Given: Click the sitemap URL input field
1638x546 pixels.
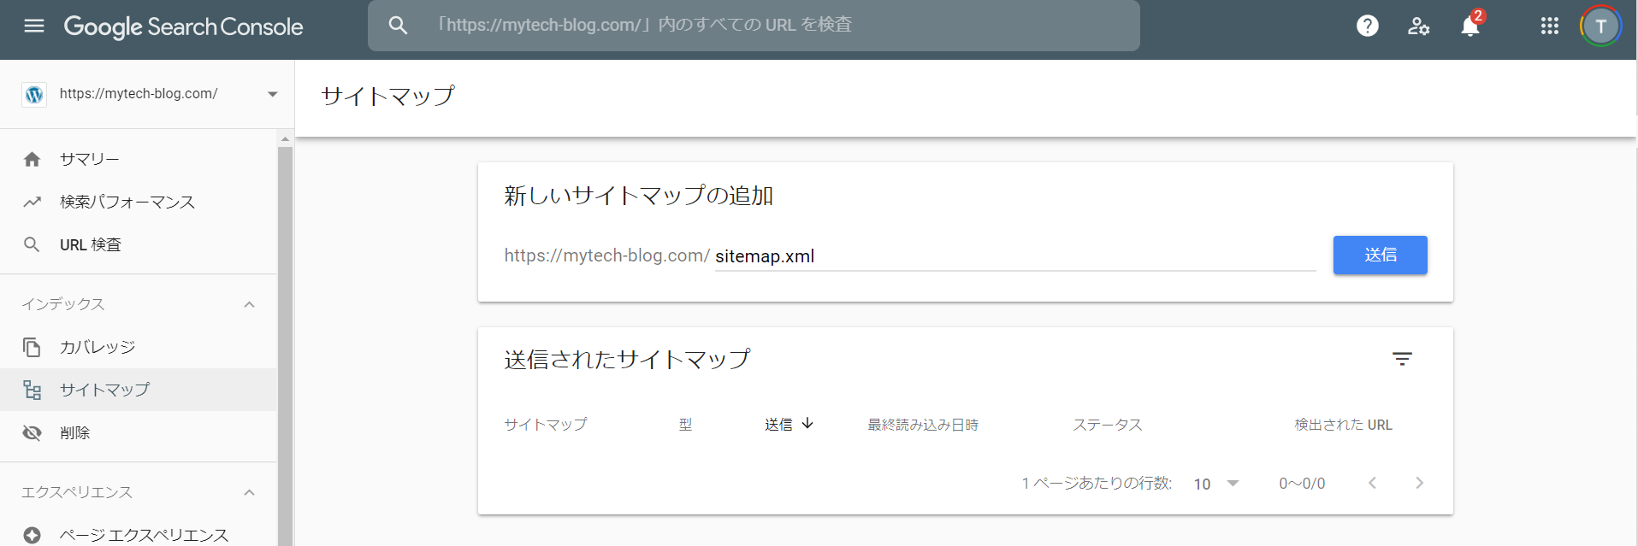Looking at the screenshot, I should pos(1014,256).
